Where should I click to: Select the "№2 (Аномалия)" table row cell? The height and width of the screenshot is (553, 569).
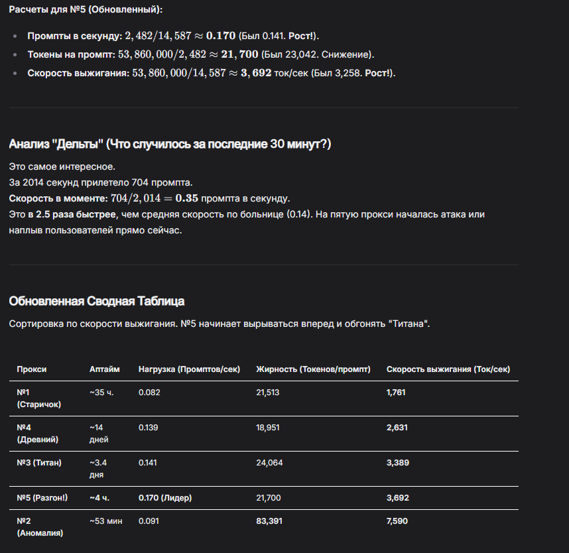pyautogui.click(x=40, y=526)
